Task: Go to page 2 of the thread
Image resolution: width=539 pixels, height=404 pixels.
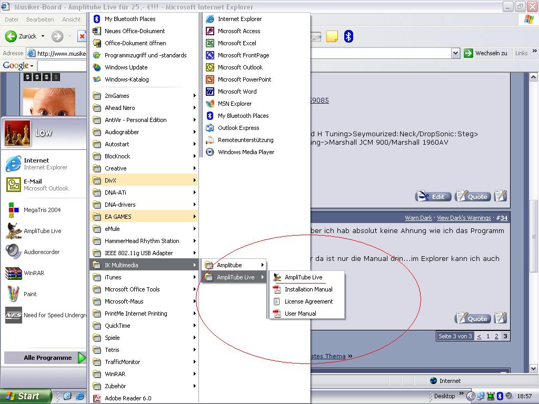Action: [496, 336]
